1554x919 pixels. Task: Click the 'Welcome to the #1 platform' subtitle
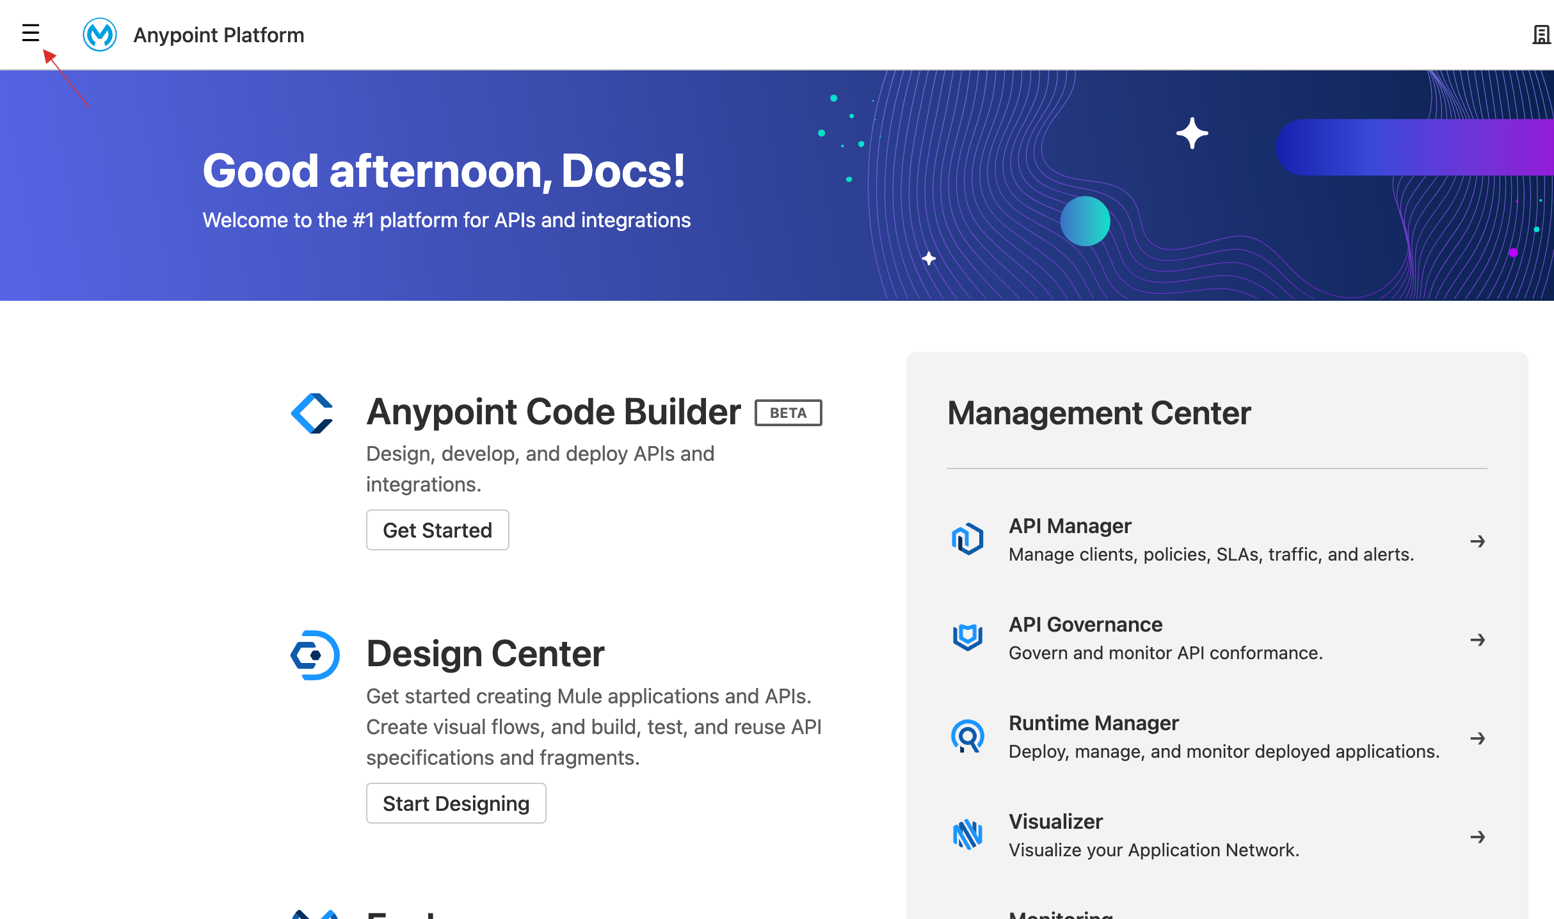pos(447,220)
